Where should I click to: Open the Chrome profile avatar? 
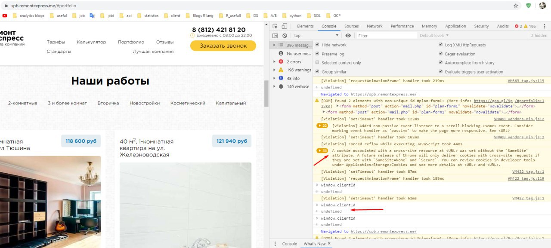pos(542,6)
